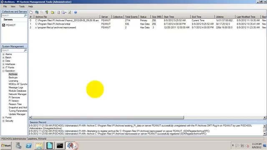Screen dimensions: 267x150
Task: Open help via blue question-mark icon
Action: coord(76,12)
